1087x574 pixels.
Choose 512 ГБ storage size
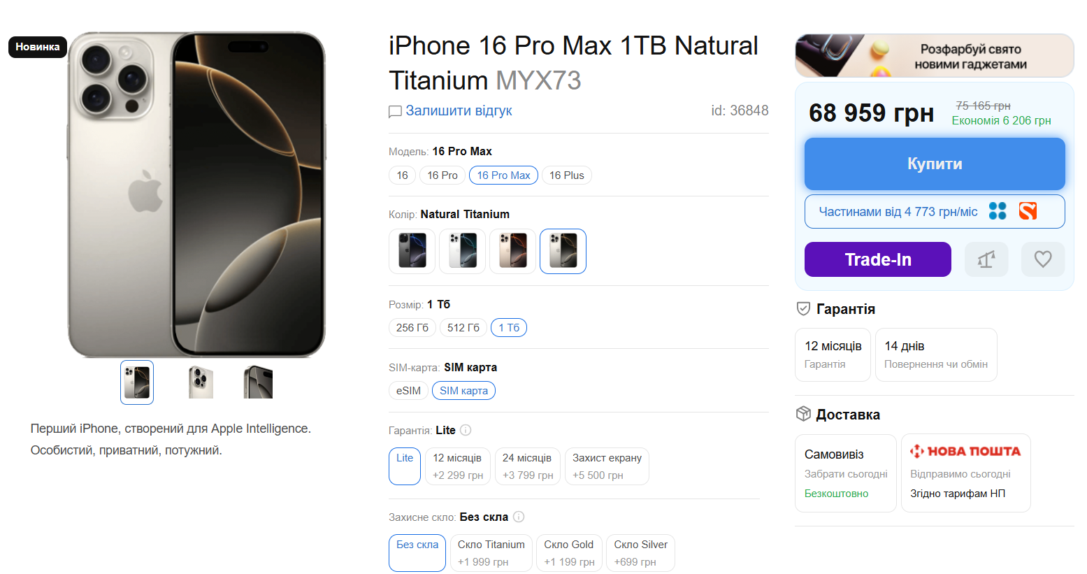(x=463, y=327)
